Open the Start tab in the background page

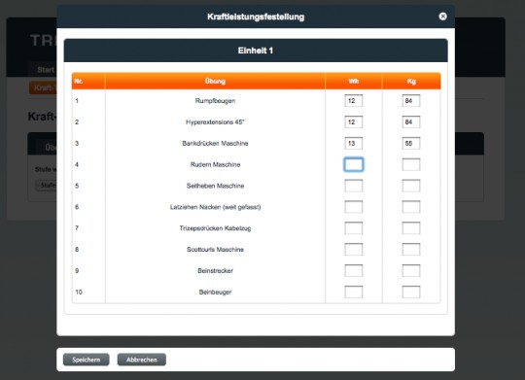click(x=46, y=70)
